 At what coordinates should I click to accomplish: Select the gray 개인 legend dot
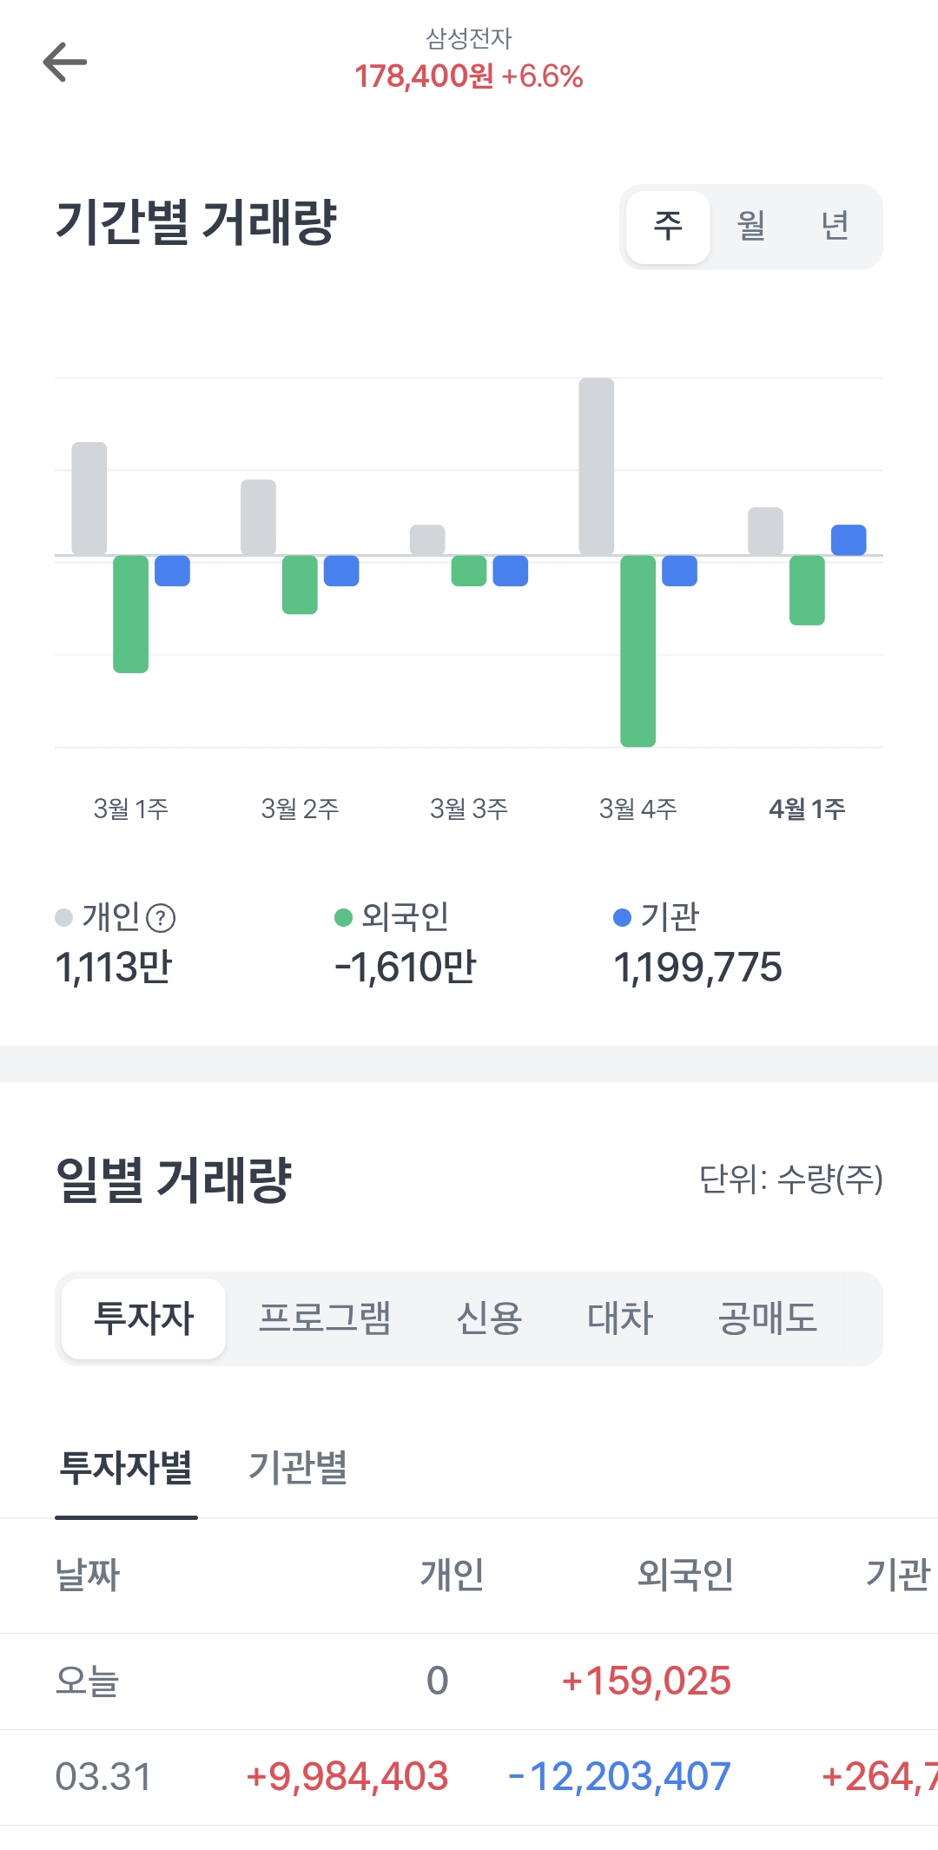(63, 918)
